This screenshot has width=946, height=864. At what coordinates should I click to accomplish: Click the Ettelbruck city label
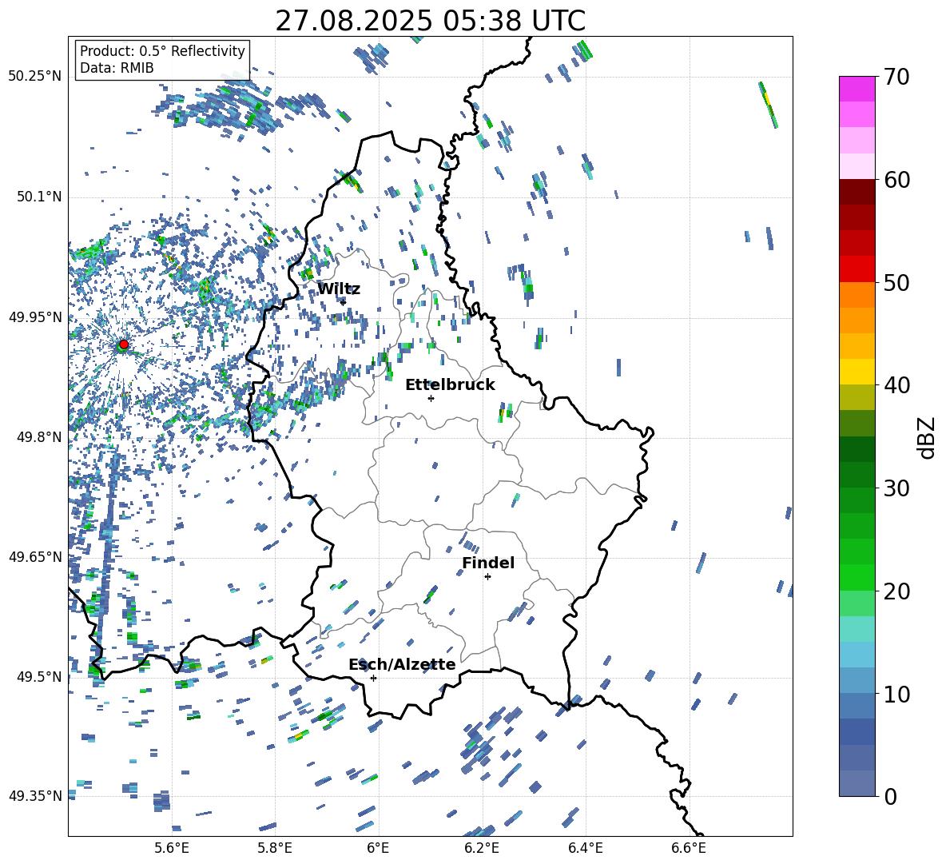point(450,385)
